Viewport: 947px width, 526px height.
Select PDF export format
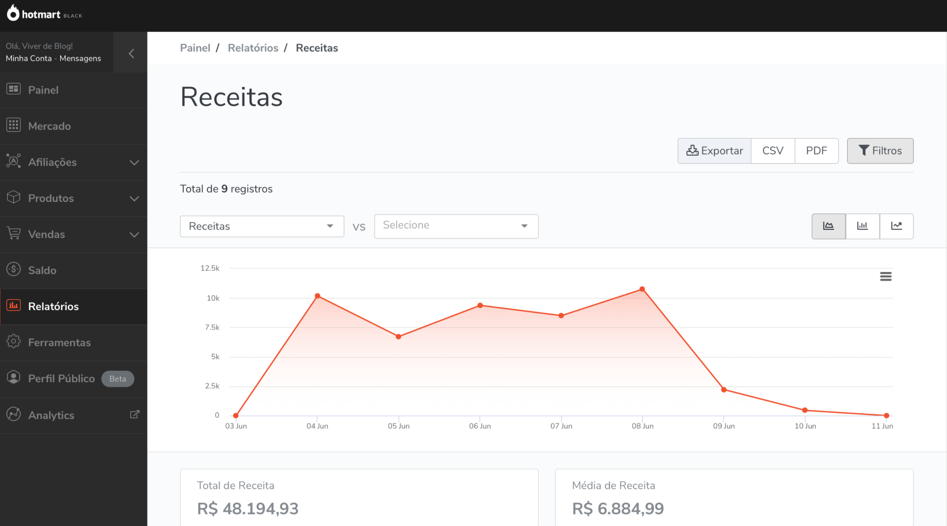816,150
